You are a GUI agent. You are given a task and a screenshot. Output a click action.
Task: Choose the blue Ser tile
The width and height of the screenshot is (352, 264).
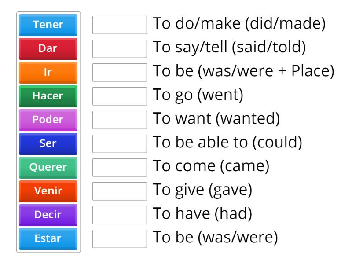[48, 144]
